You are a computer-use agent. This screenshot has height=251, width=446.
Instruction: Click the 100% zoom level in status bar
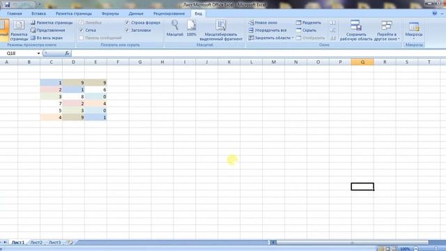point(405,249)
